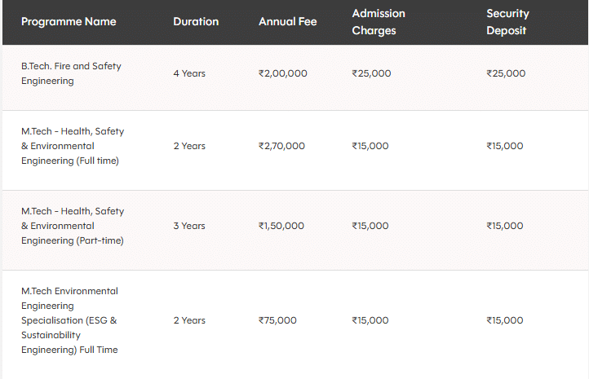589x379 pixels.
Task: Click the 4 Years duration cell
Action: coord(189,73)
